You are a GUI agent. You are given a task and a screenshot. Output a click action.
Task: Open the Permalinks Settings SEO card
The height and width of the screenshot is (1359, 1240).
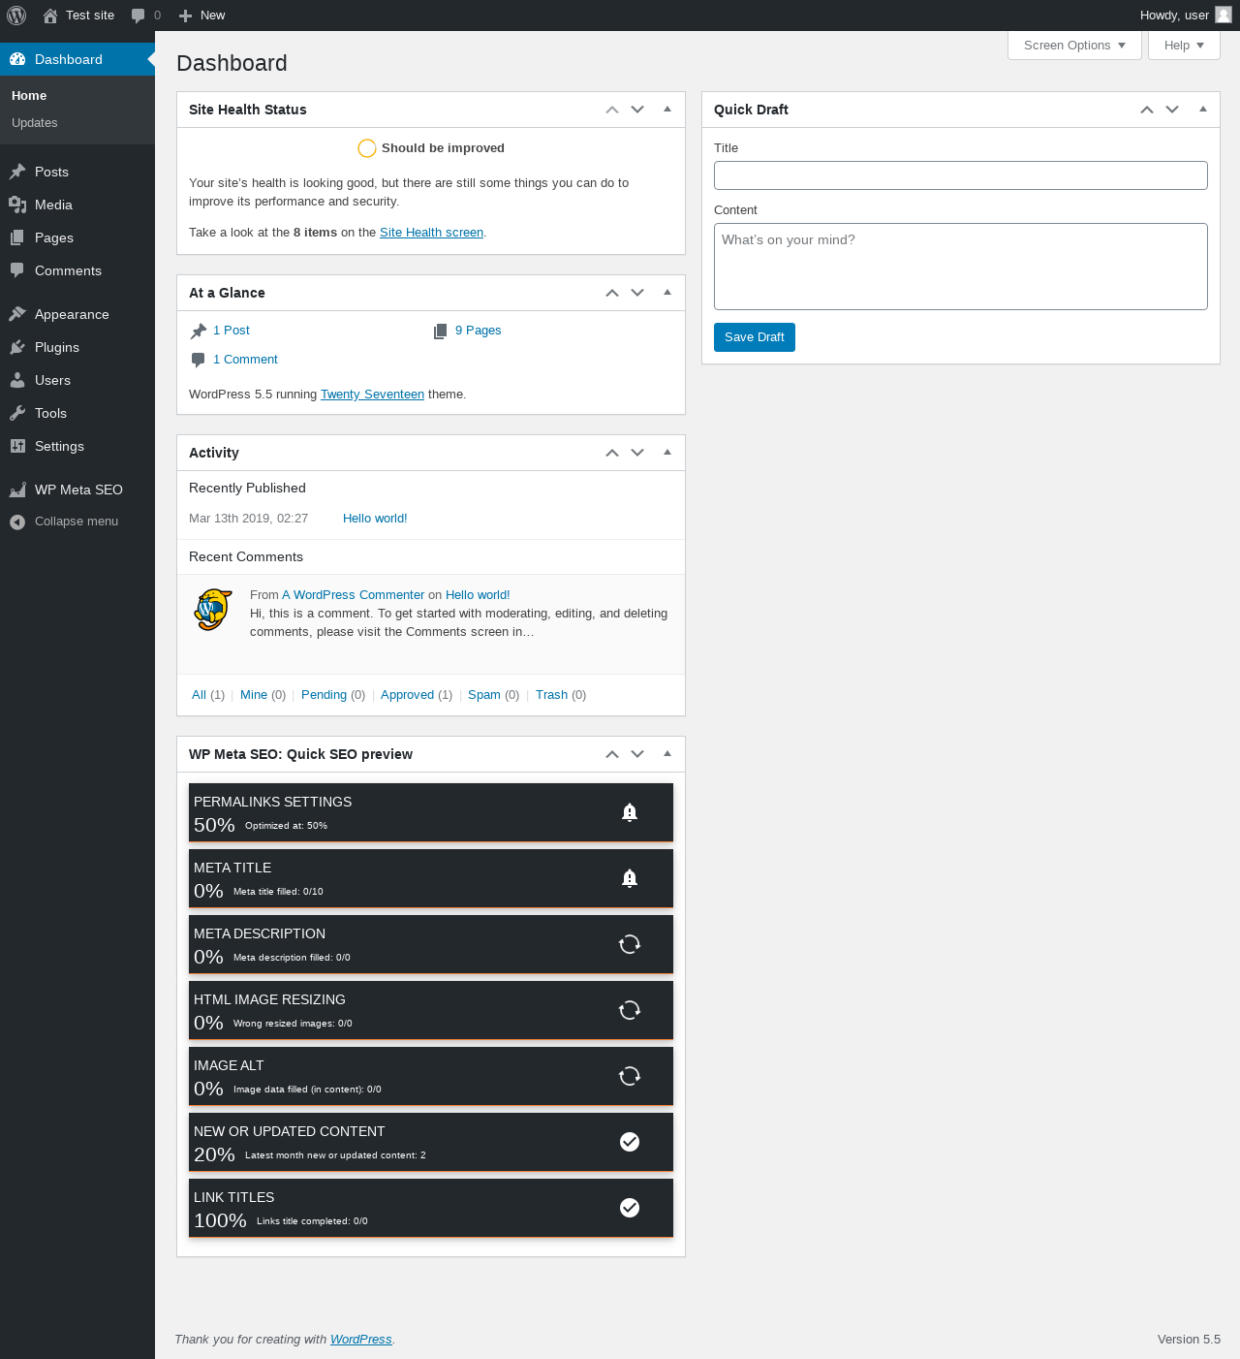pos(431,812)
